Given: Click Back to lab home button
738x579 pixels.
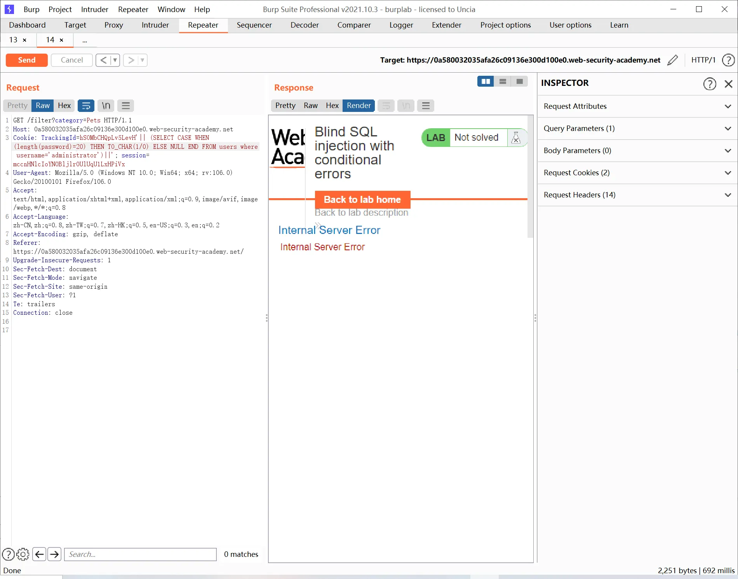Looking at the screenshot, I should pyautogui.click(x=362, y=199).
